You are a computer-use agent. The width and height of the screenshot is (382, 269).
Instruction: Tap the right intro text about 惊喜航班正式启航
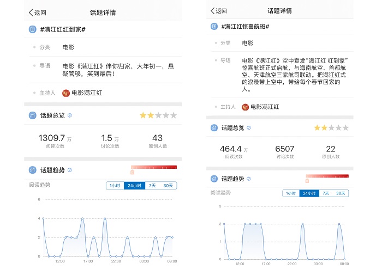click(x=295, y=75)
